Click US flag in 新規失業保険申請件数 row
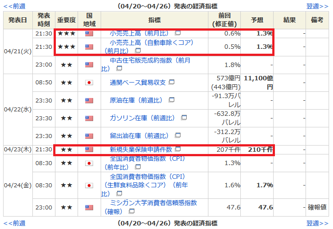 (89, 150)
